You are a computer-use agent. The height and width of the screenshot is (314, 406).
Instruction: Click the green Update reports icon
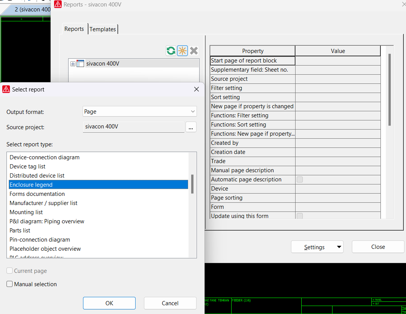(x=171, y=51)
